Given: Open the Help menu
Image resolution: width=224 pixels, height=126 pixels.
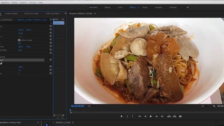Looking at the screenshot, I should point(41,2).
